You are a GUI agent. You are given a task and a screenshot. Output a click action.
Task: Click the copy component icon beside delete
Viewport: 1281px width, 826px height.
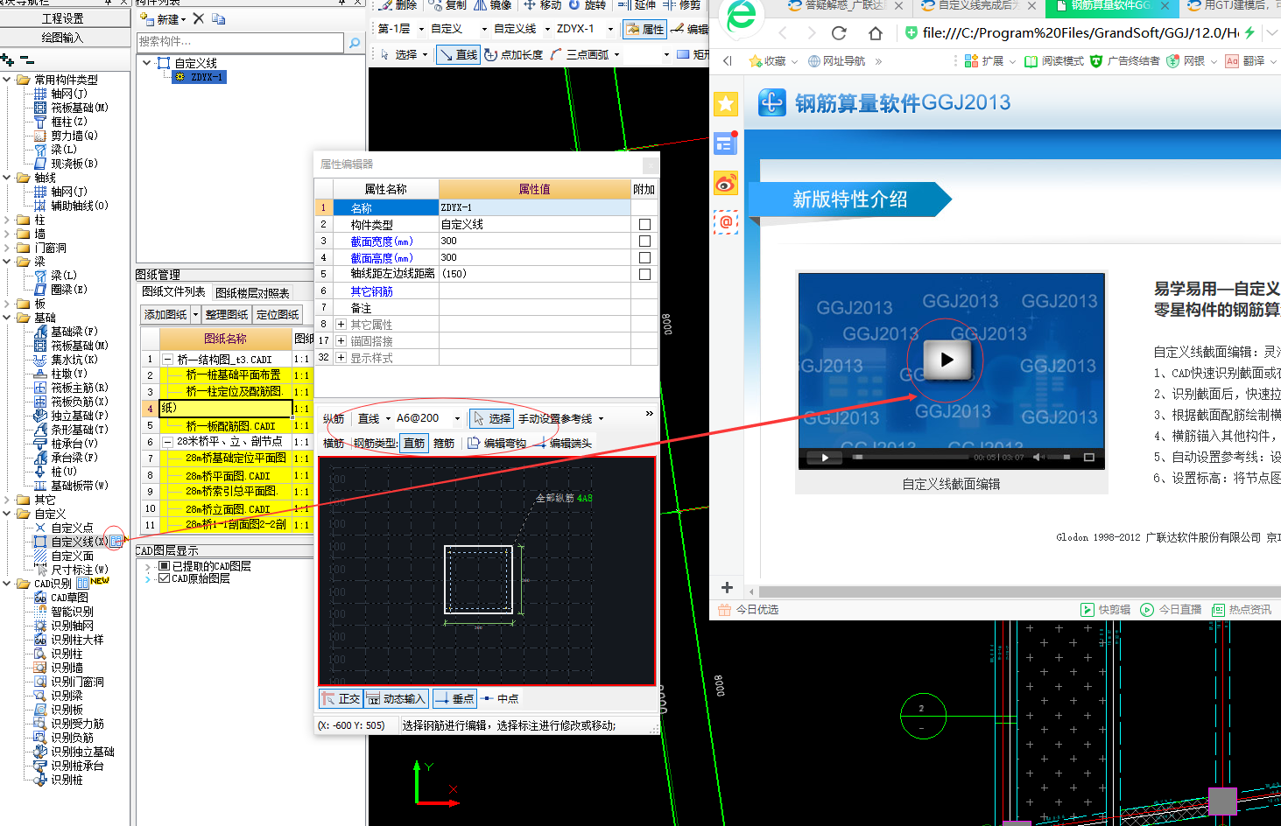219,18
